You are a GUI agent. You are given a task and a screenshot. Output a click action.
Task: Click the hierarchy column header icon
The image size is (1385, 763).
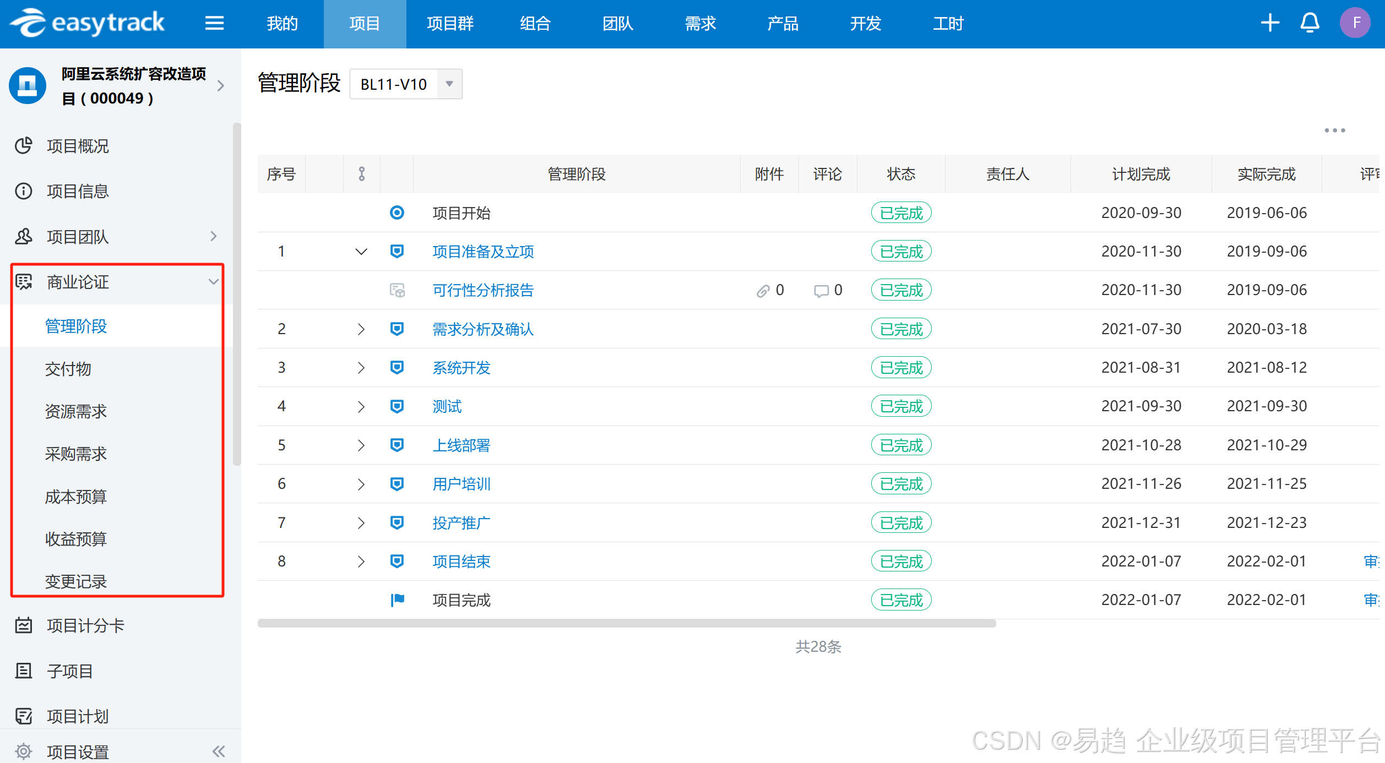[361, 174]
